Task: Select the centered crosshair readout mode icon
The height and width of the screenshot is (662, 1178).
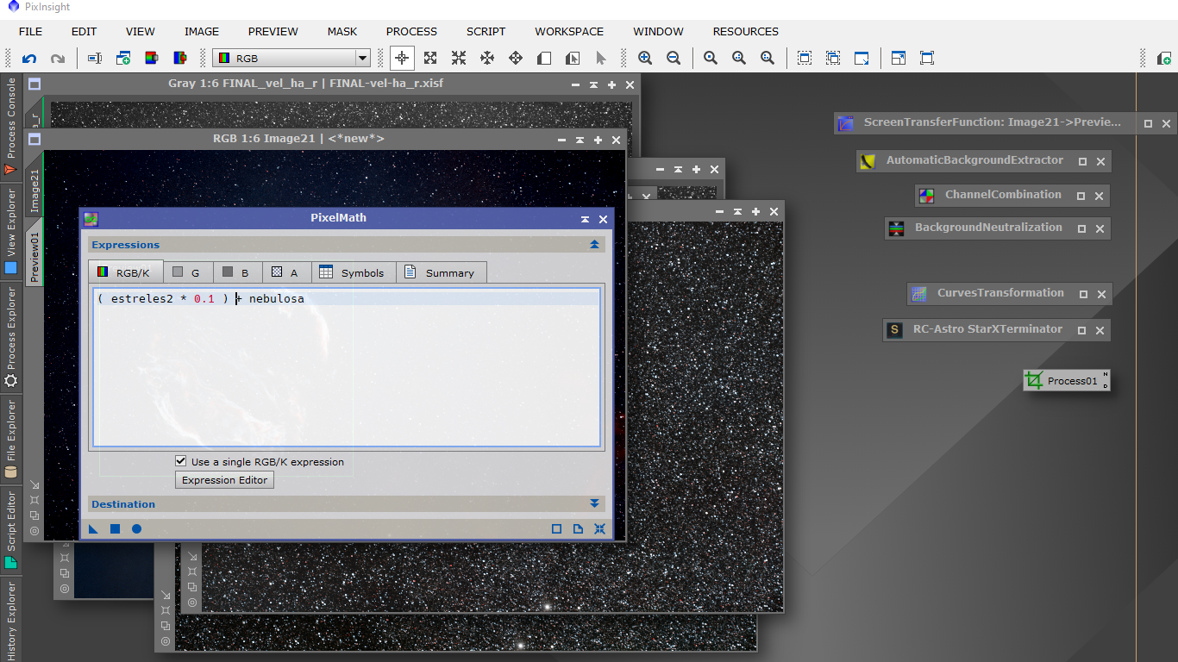Action: coord(402,59)
